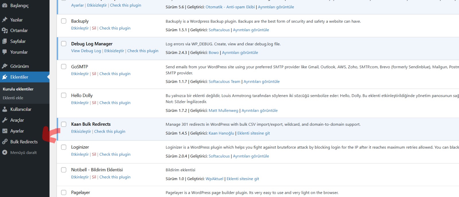
Task: Open the Softaculous Team developer link
Action: click(x=224, y=82)
